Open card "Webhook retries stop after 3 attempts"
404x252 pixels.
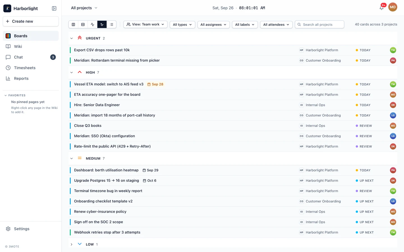tap(107, 232)
